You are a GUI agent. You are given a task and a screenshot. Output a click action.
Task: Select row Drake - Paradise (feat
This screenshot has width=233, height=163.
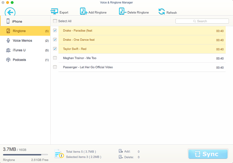tap(142, 31)
